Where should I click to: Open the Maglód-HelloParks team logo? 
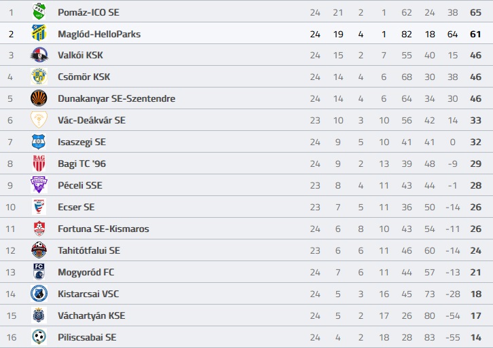(39, 33)
